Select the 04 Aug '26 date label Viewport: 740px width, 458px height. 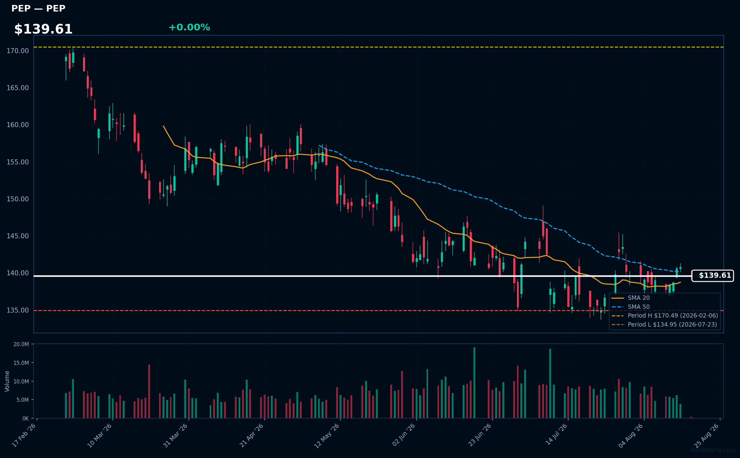coord(631,435)
